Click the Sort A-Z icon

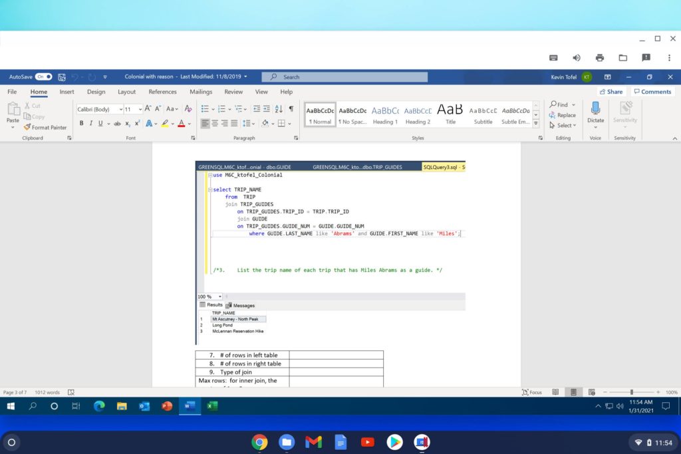point(279,109)
